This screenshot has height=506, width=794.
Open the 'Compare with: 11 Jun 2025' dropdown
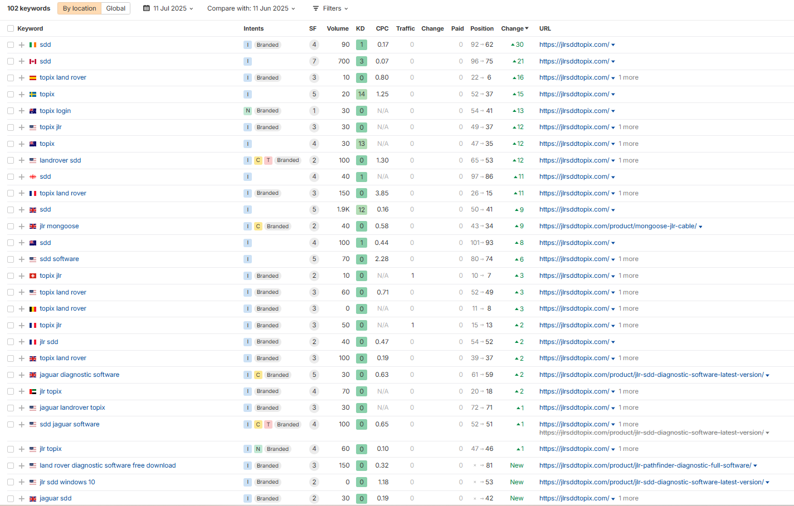(251, 8)
